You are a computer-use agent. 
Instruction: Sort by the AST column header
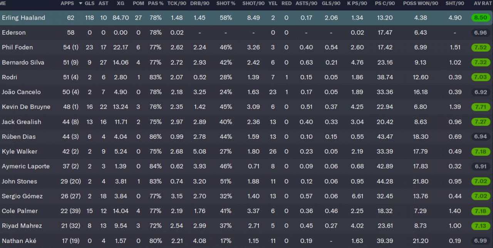click(x=103, y=3)
